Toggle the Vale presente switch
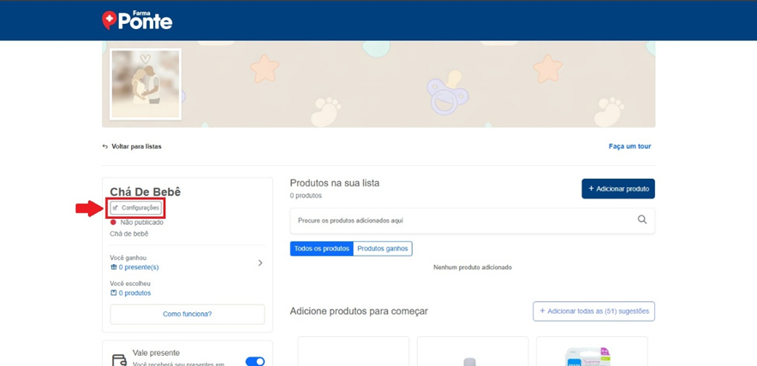Screen dimensions: 757x366 tap(254, 361)
